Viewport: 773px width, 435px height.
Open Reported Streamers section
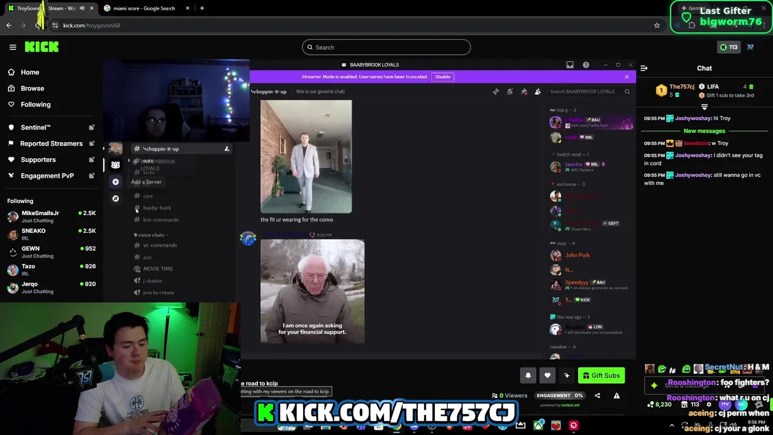[51, 144]
